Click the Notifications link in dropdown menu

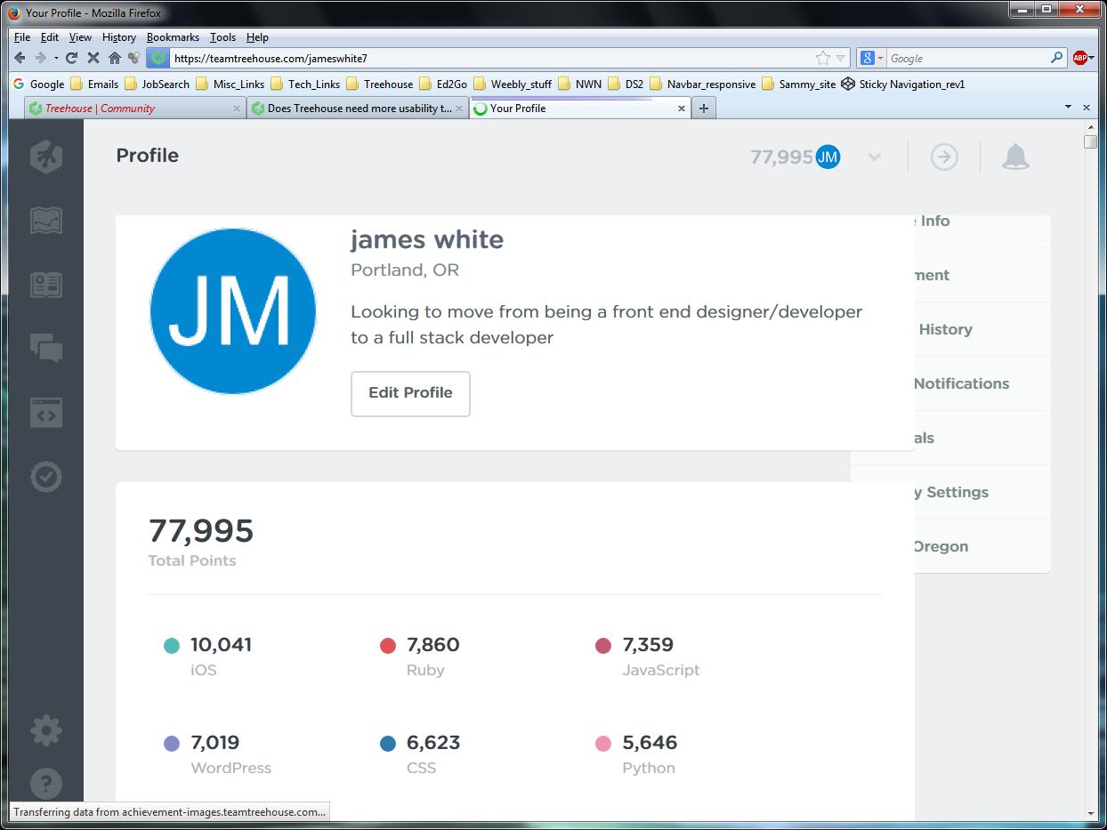coord(960,383)
